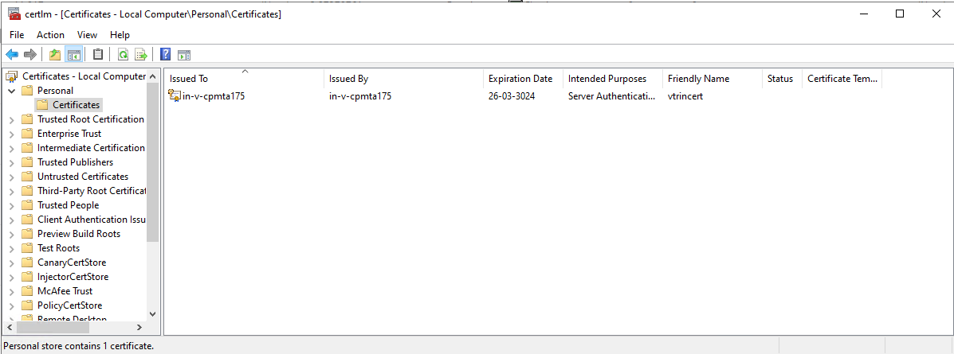Click the Back arrow toolbar icon
The image size is (954, 354).
pyautogui.click(x=12, y=55)
